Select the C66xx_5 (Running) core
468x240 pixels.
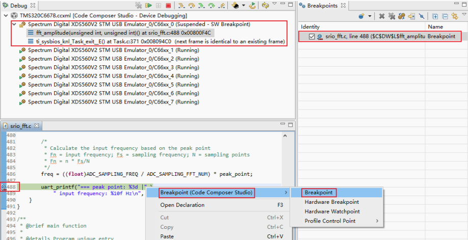(109, 85)
